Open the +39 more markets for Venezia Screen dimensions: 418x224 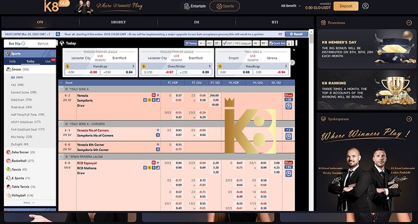288,99
